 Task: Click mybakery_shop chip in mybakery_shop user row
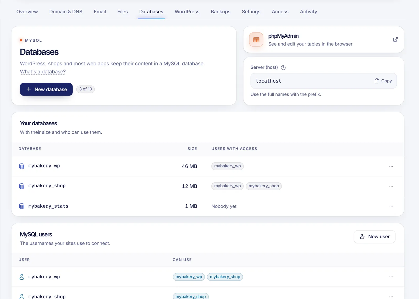191,296
